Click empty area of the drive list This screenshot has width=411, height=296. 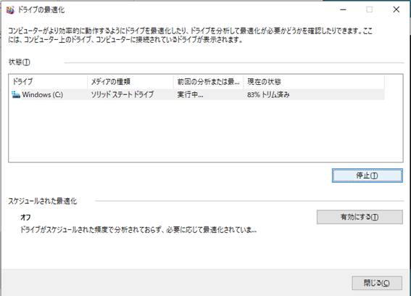click(x=206, y=131)
